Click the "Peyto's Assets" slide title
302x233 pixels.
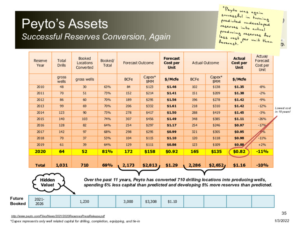(x=65, y=24)
